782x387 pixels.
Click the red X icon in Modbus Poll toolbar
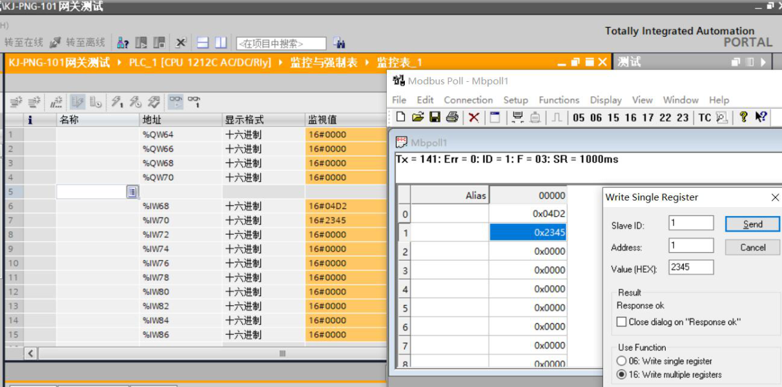tap(474, 117)
